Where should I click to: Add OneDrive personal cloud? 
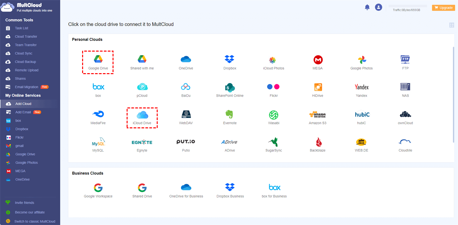click(186, 62)
